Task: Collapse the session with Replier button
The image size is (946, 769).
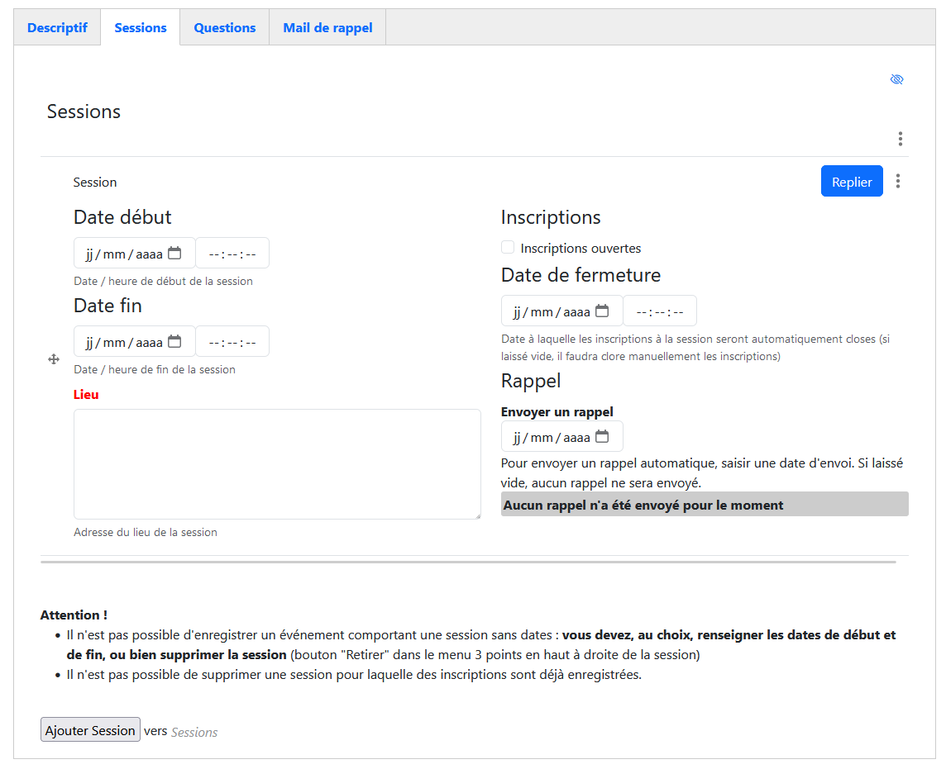Action: point(851,182)
